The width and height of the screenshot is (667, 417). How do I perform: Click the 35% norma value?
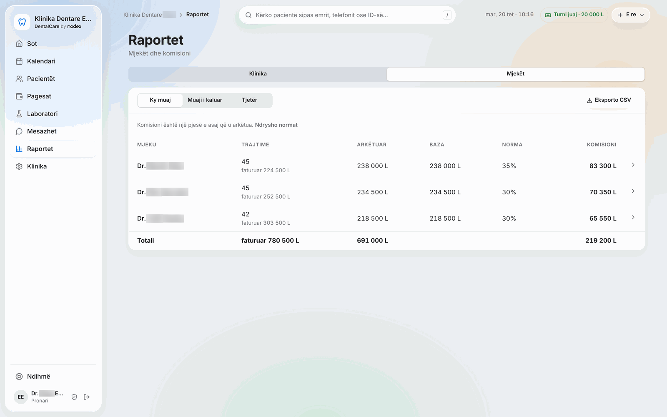coord(509,166)
